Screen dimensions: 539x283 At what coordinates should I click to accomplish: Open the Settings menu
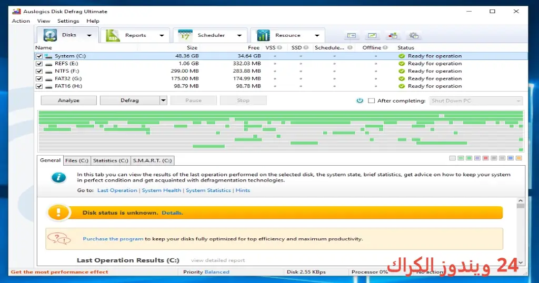[x=68, y=21]
